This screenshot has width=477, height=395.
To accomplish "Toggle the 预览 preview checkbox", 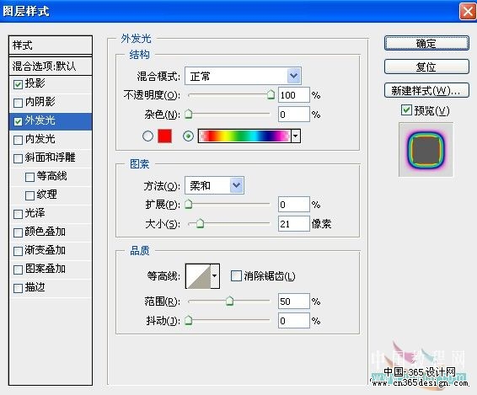I will pyautogui.click(x=406, y=110).
